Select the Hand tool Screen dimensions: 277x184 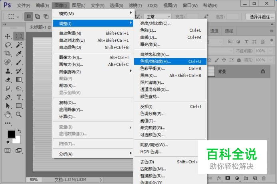pyautogui.click(x=8, y=115)
